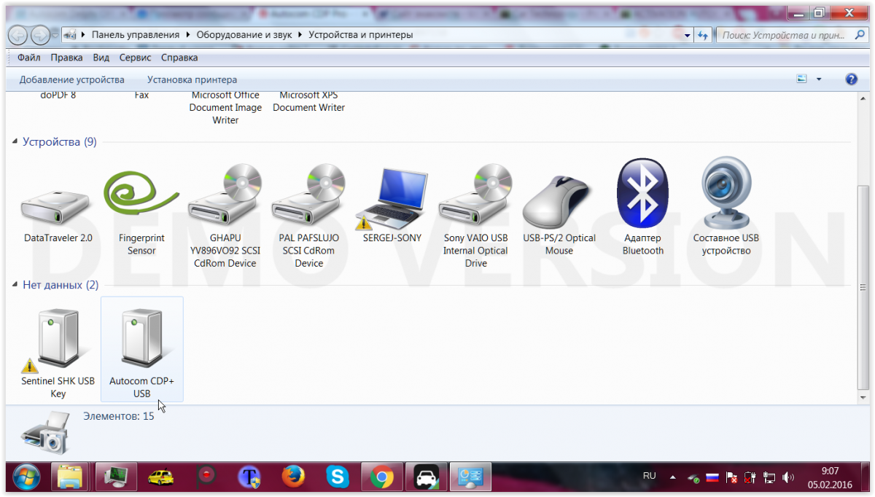Click Установка принтера
This screenshot has width=875, height=497.
coord(192,79)
